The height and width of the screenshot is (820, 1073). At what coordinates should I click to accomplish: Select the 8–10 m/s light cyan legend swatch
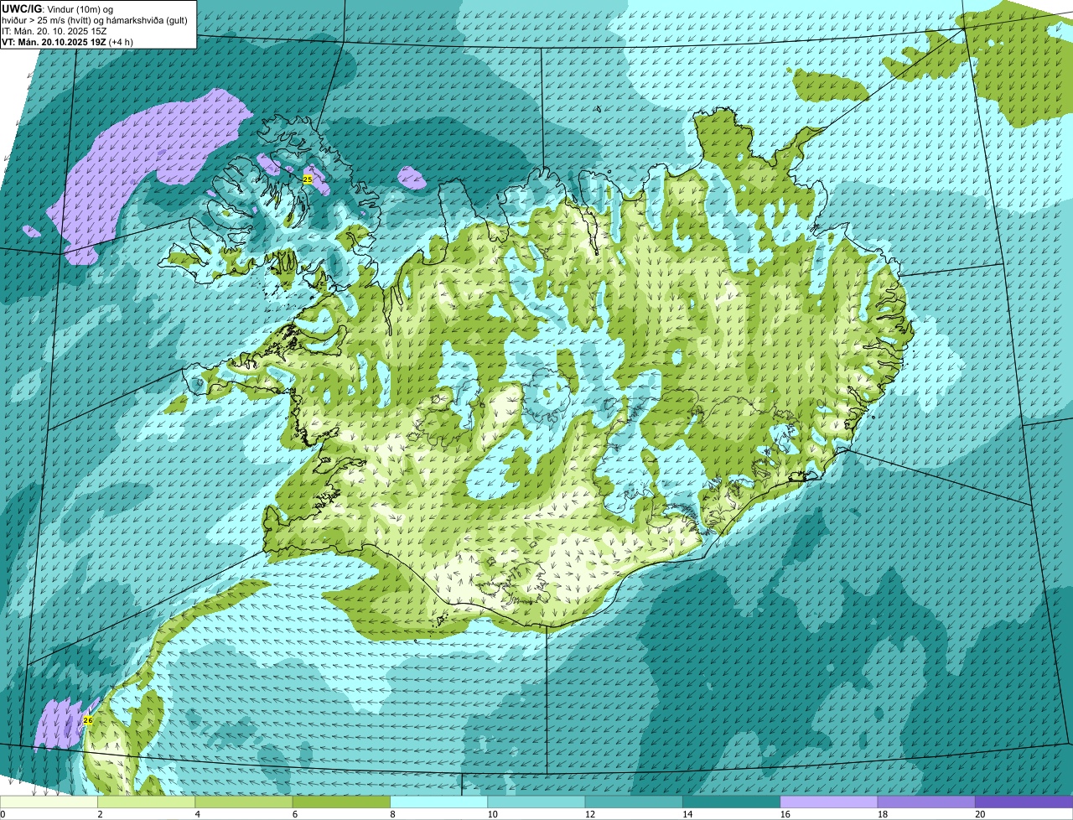[439, 802]
